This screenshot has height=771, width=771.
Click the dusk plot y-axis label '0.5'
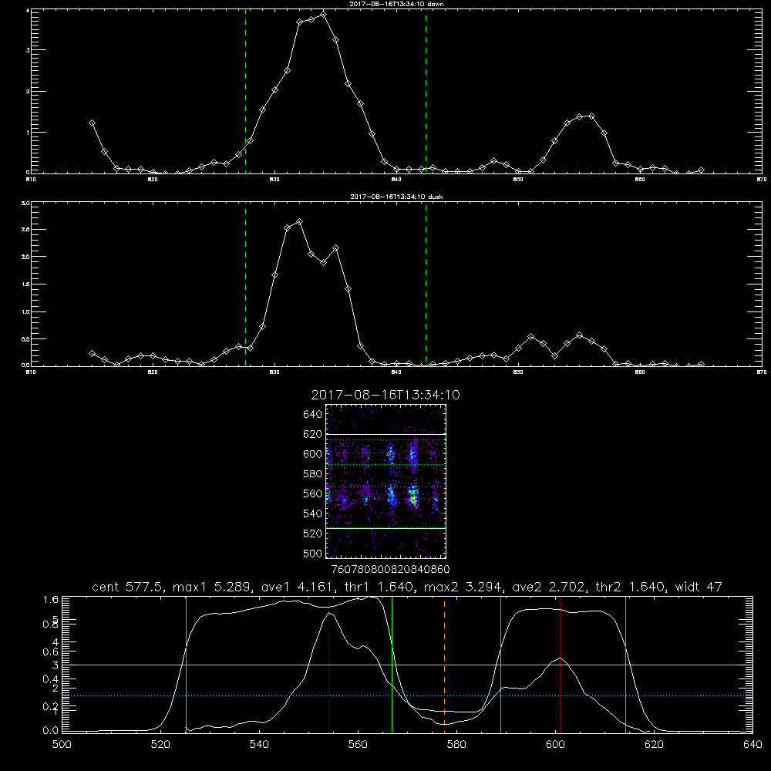[x=26, y=338]
